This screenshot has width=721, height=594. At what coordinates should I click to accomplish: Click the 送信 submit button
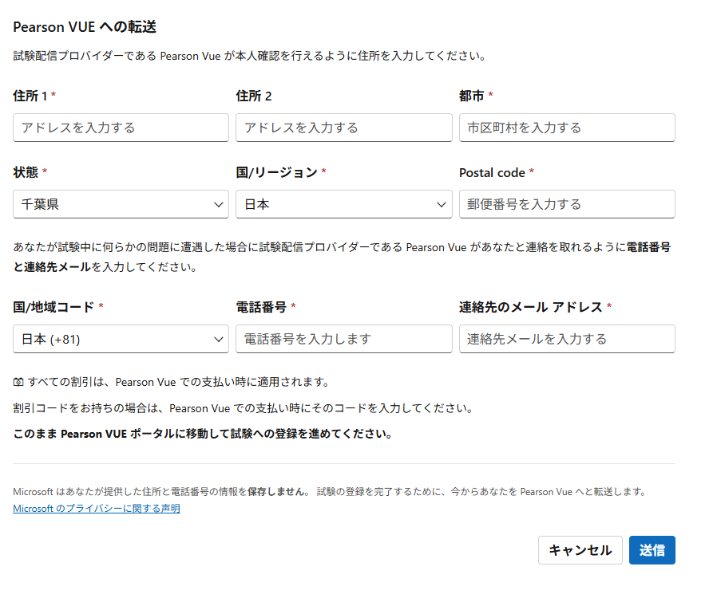(652, 550)
